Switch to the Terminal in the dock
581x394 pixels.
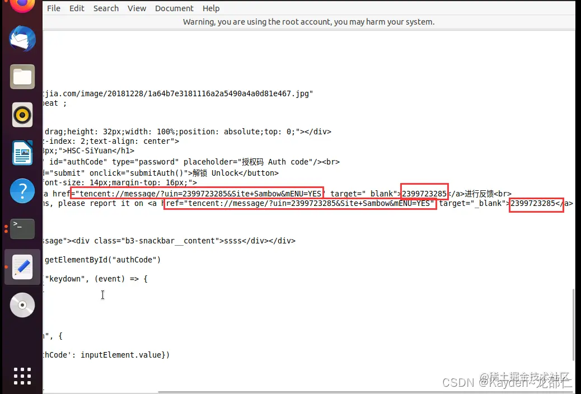point(22,229)
